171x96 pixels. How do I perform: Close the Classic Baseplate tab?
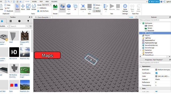(50, 17)
